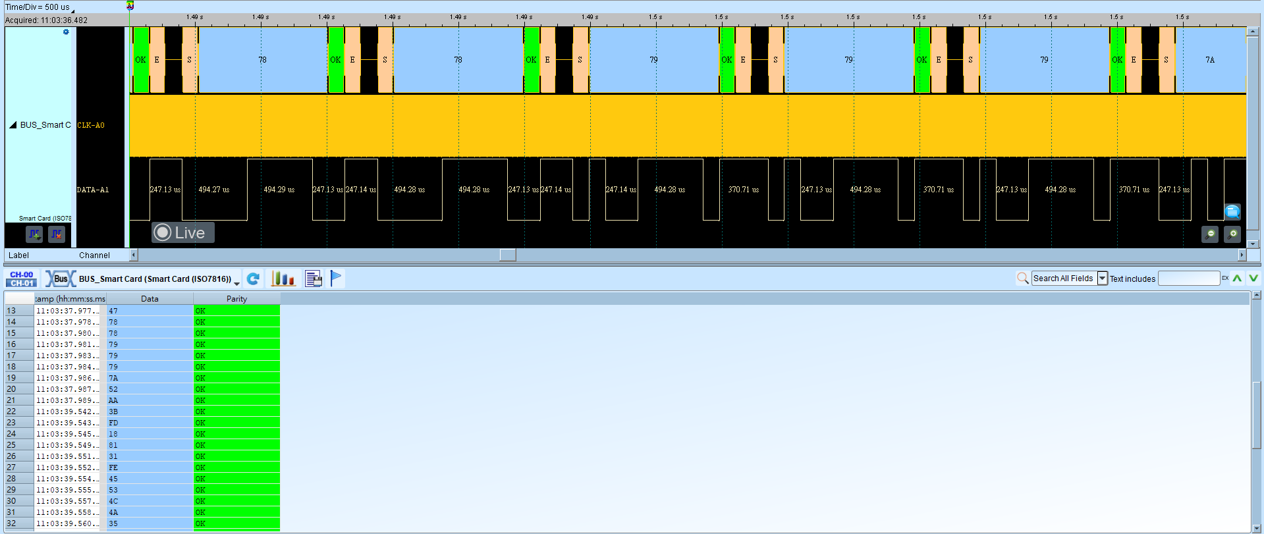Click the data table vertical scrollbar thumb
The image size is (1264, 534).
click(1257, 415)
